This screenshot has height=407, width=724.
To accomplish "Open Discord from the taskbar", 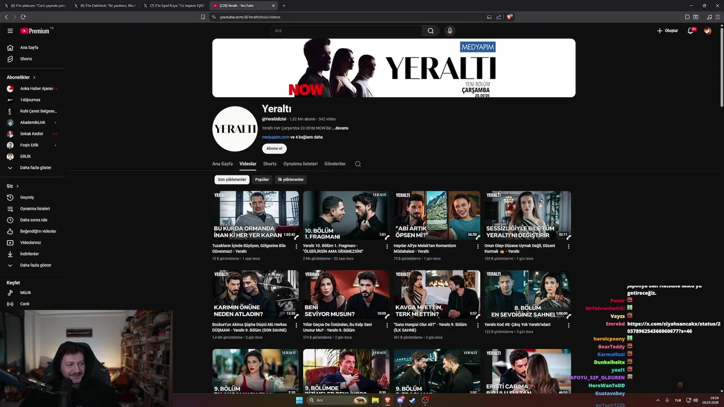I will [x=400, y=400].
